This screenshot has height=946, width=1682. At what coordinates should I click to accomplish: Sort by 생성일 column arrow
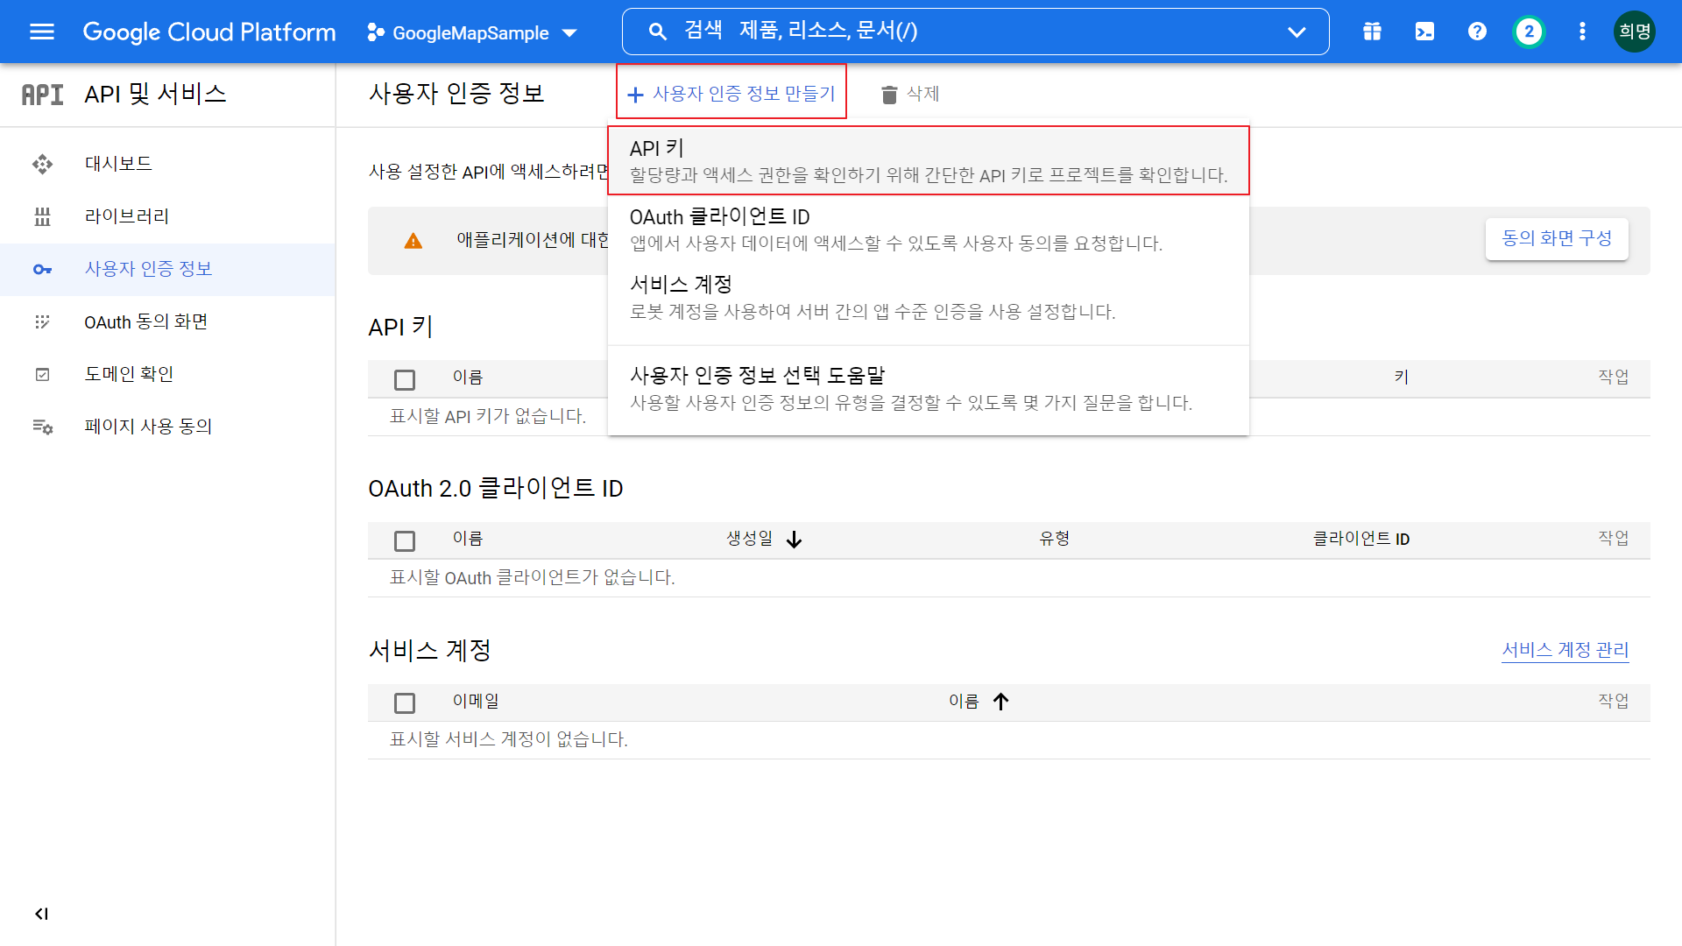tap(794, 540)
